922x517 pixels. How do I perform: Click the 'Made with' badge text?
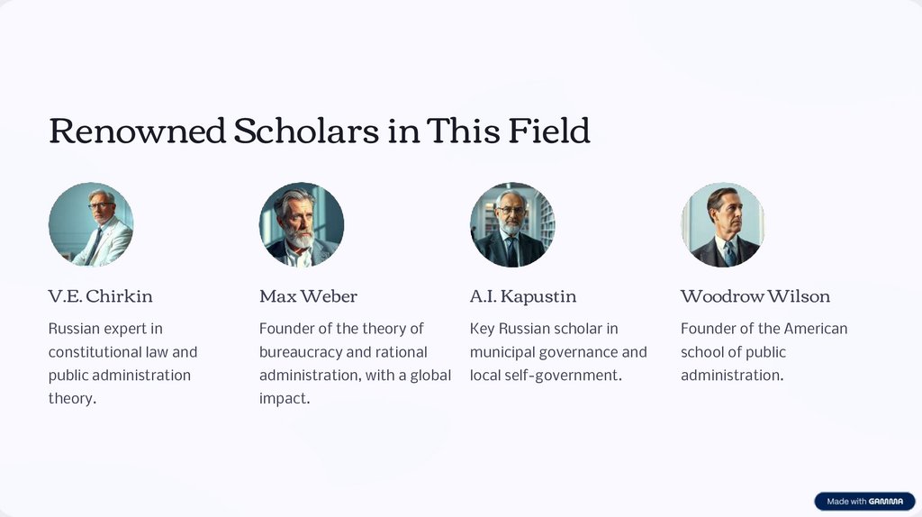tap(846, 502)
